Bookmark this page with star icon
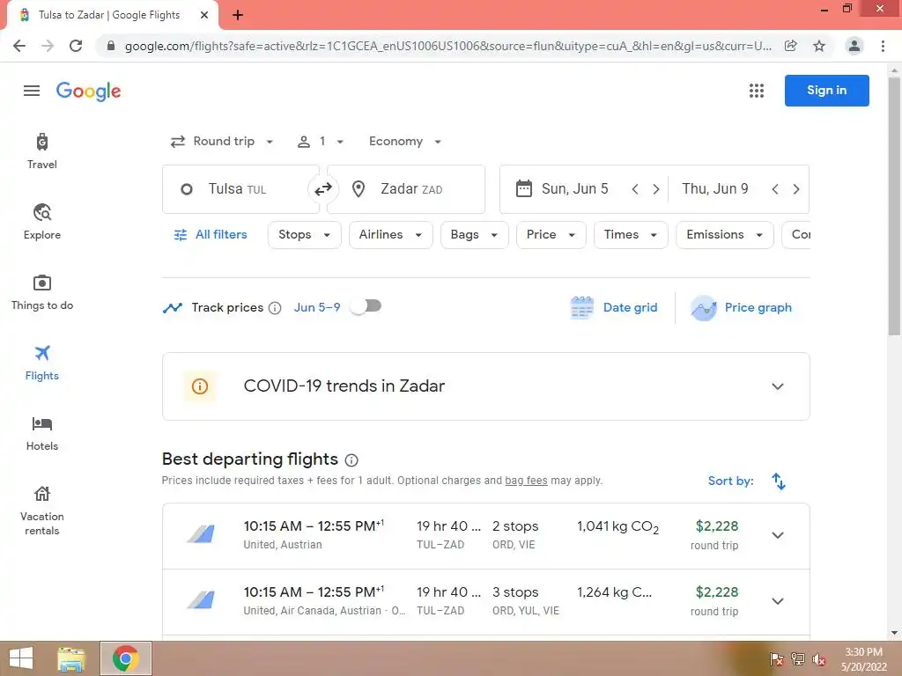Screen dimensions: 902x676 (819, 46)
